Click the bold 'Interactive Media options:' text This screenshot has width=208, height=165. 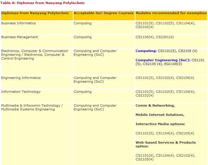[x=160, y=124]
